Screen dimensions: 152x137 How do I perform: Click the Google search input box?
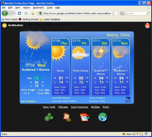coord(136,13)
